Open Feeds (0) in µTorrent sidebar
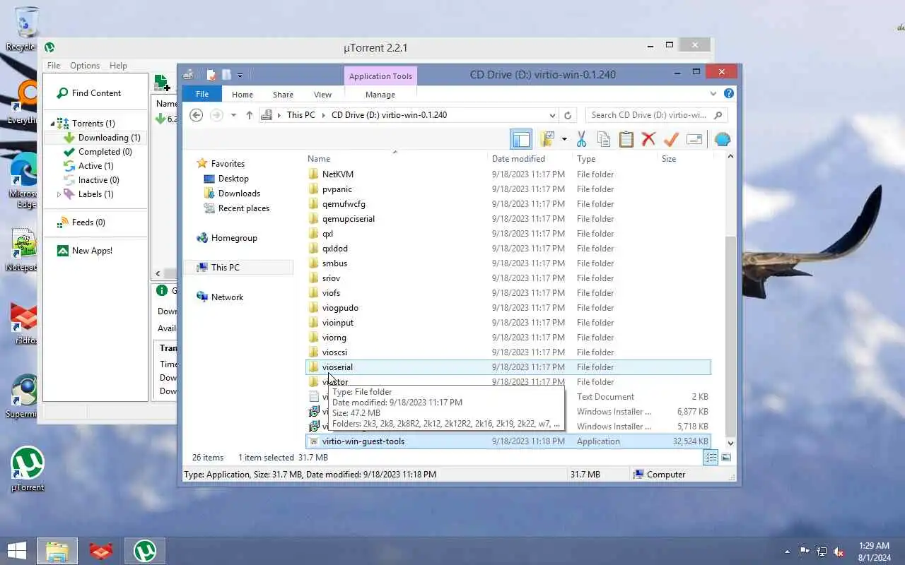905x565 pixels. tap(81, 222)
